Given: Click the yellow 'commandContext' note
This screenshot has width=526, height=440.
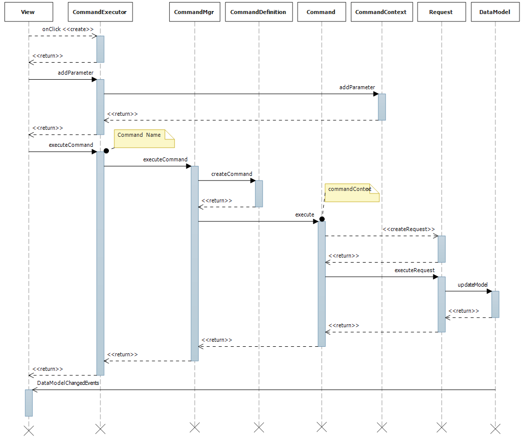Looking at the screenshot, I should (x=352, y=192).
